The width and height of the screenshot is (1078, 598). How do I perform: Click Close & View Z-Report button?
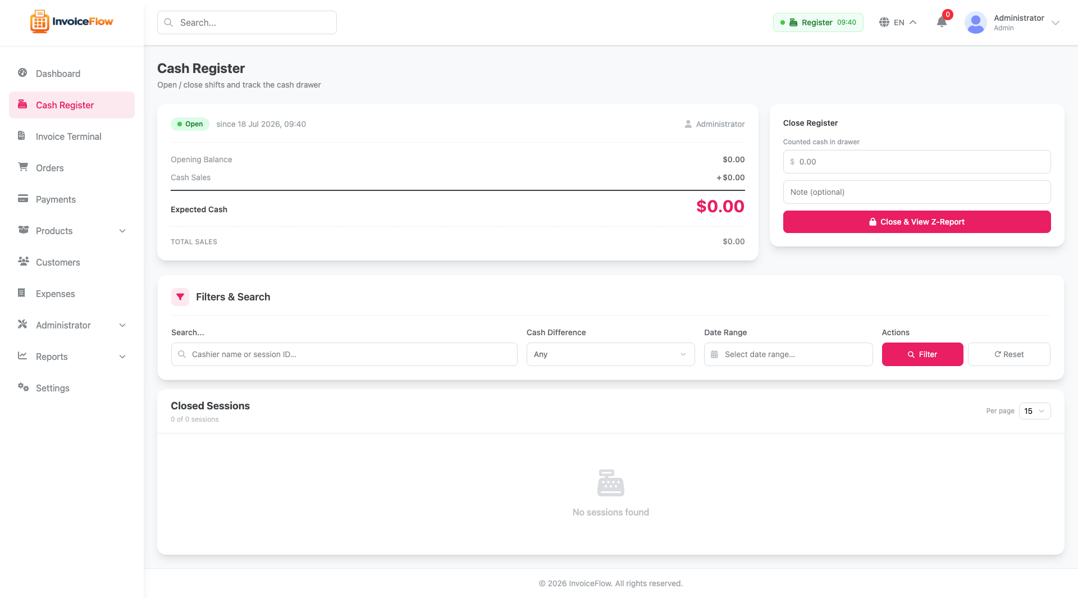click(917, 222)
